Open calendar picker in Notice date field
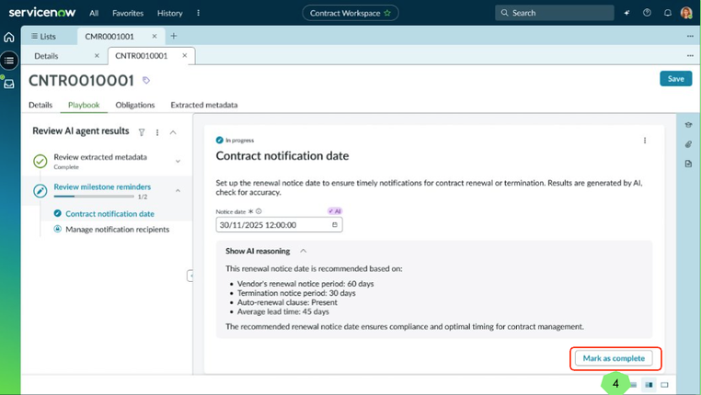 pos(335,225)
